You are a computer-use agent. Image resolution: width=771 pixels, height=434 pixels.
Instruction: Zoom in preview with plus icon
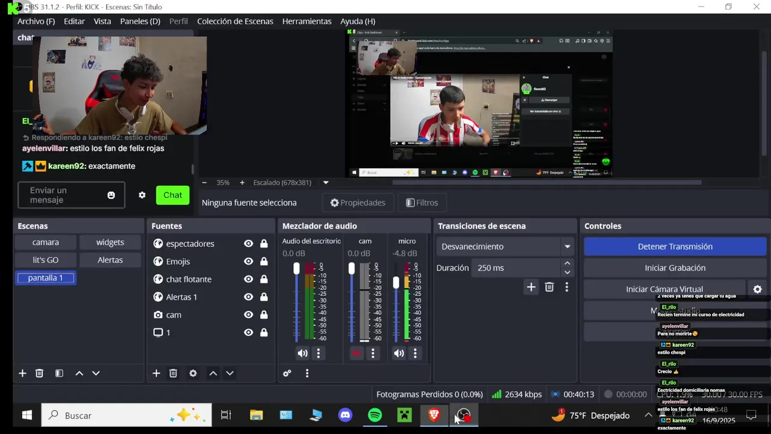242,183
